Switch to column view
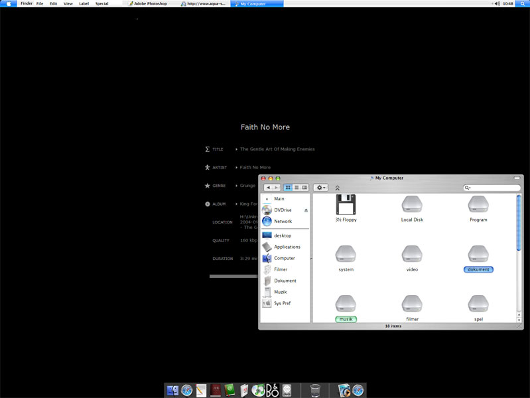 click(x=304, y=188)
